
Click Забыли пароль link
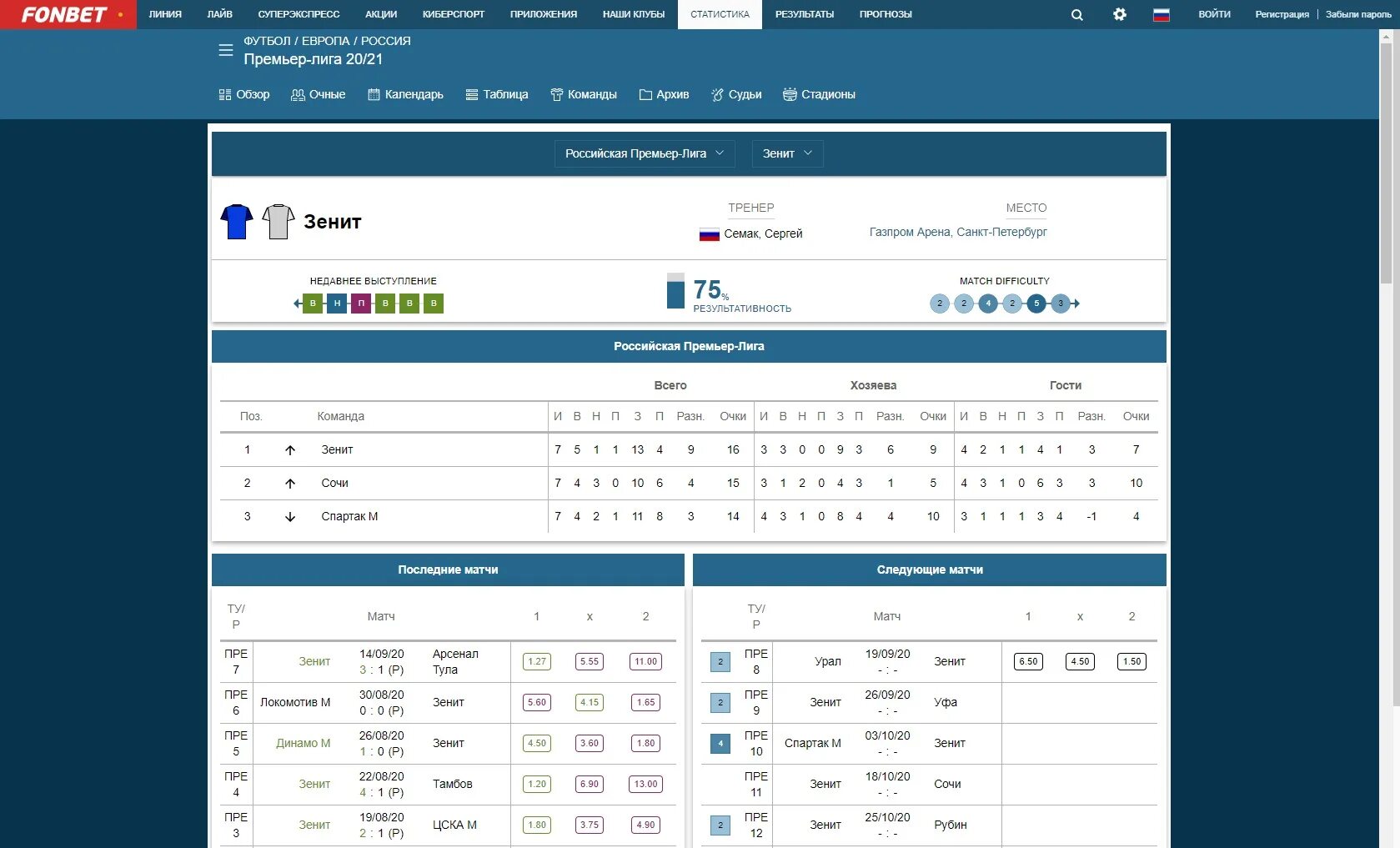(1358, 14)
